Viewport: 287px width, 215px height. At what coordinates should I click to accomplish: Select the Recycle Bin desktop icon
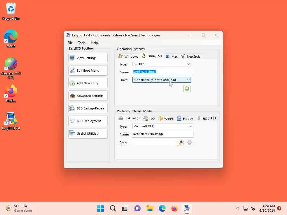[x=11, y=11]
